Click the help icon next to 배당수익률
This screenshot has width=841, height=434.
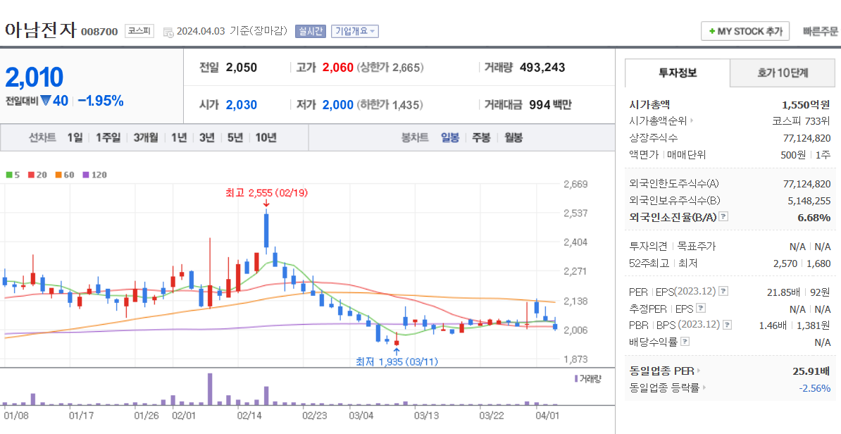coord(685,342)
